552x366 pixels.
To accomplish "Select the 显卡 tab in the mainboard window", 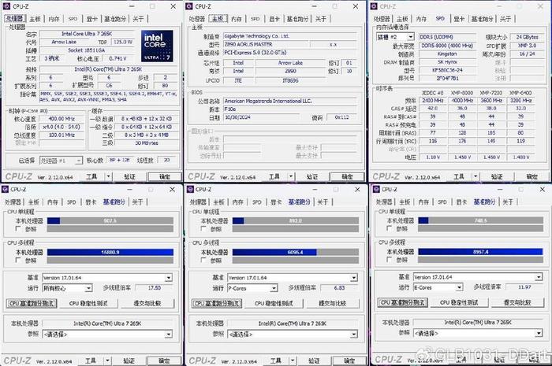I will 274,19.
